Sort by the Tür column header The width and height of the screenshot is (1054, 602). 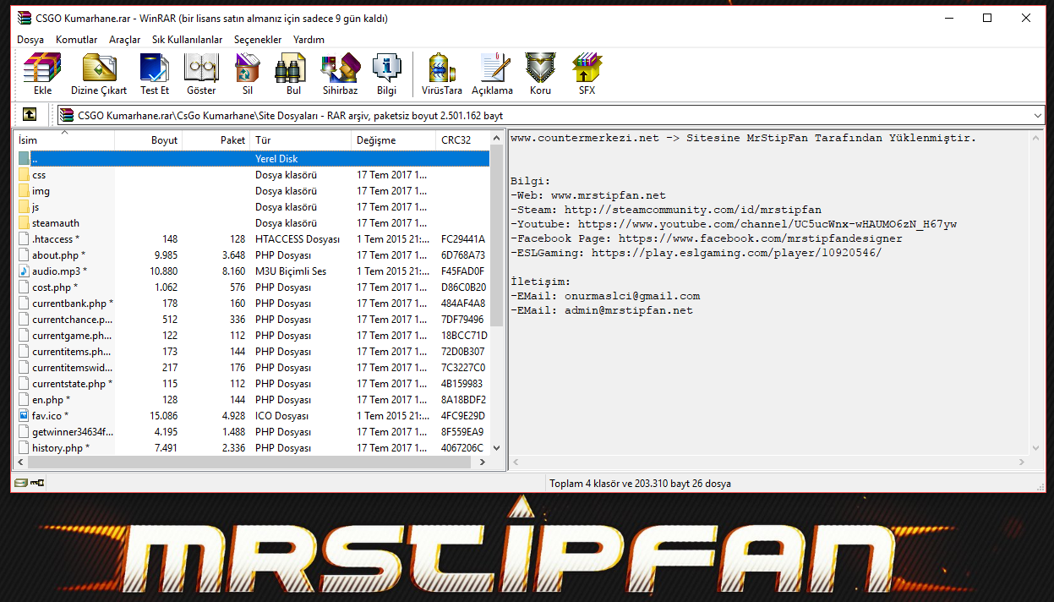point(300,140)
